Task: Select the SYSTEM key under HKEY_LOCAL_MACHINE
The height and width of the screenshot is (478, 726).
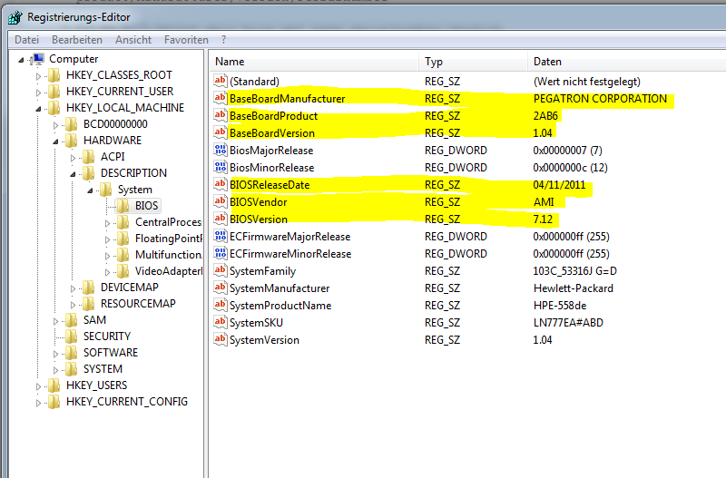Action: pos(103,369)
